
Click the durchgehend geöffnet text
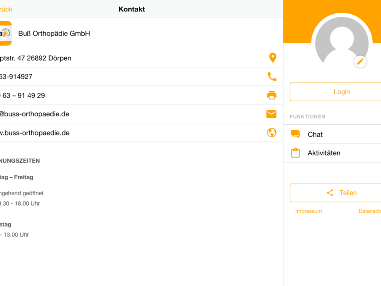(x=22, y=193)
